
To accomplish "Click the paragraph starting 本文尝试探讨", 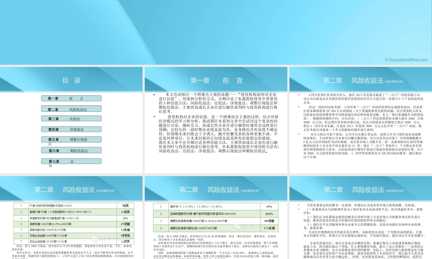I will (x=218, y=103).
